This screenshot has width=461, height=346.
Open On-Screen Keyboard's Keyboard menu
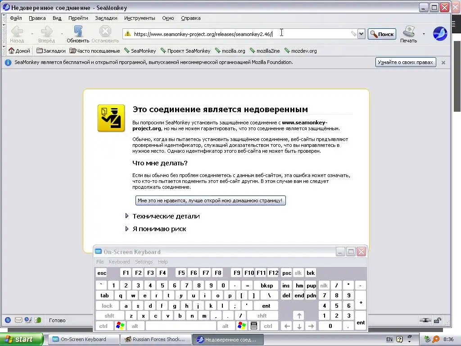point(119,262)
